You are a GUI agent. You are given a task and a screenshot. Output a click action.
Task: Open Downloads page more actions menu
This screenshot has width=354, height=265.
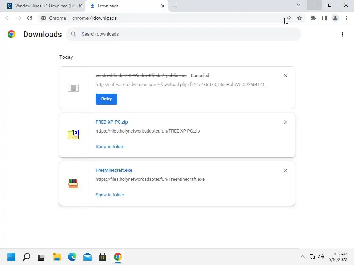(342, 34)
